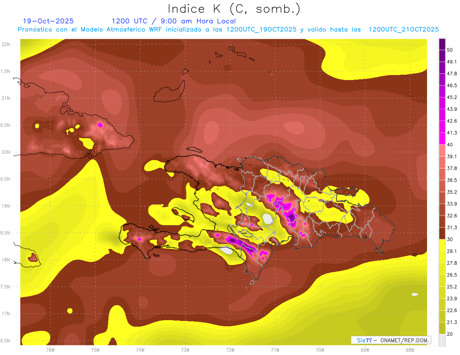Click the magenta spot over eastern Cuba
This screenshot has height=355, width=460.
(100, 124)
